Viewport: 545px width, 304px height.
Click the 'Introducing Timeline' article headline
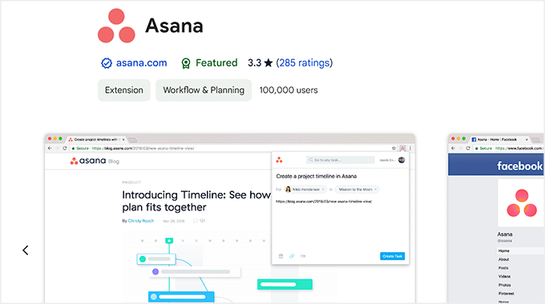(196, 201)
